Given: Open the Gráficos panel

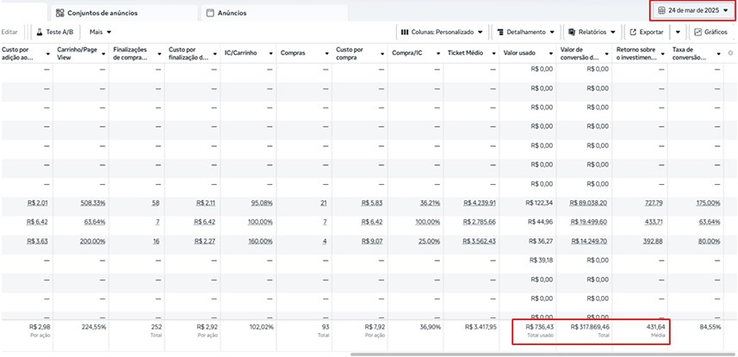Looking at the screenshot, I should [x=710, y=32].
